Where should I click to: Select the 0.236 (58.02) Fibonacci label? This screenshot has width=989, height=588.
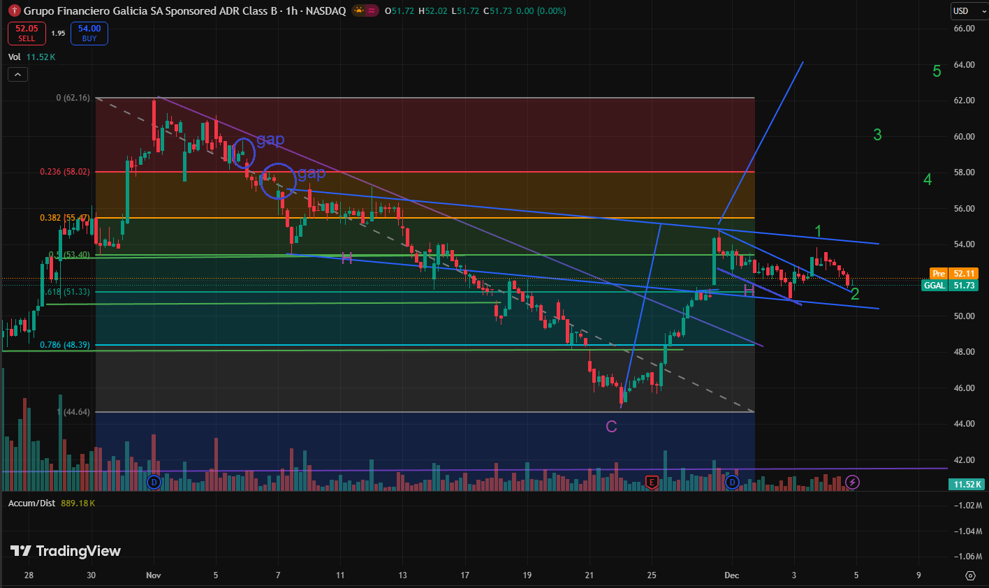click(65, 172)
